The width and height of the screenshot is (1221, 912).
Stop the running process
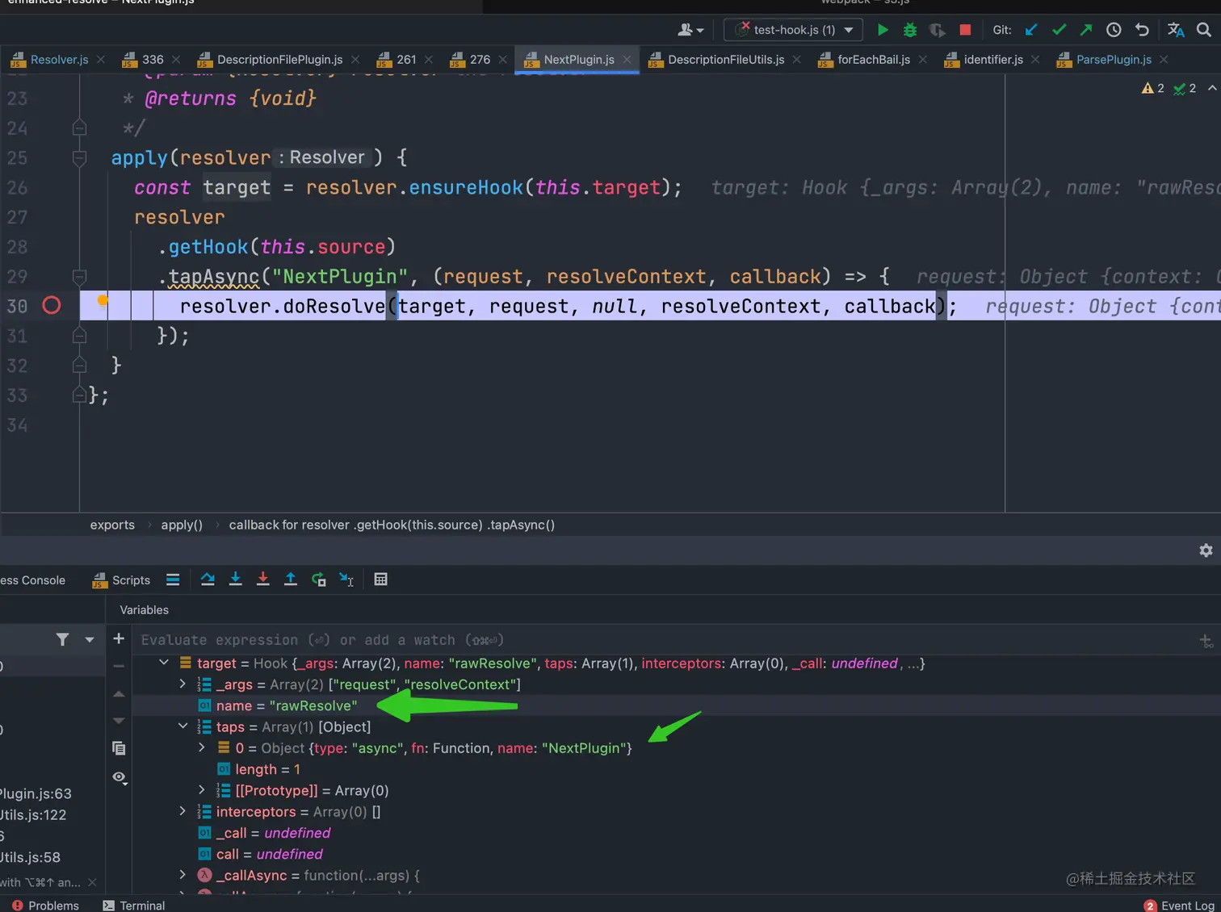pos(965,30)
